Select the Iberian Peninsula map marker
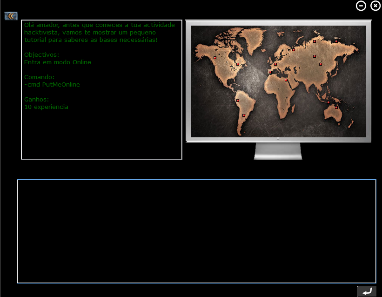382x297 pixels. (x=270, y=72)
